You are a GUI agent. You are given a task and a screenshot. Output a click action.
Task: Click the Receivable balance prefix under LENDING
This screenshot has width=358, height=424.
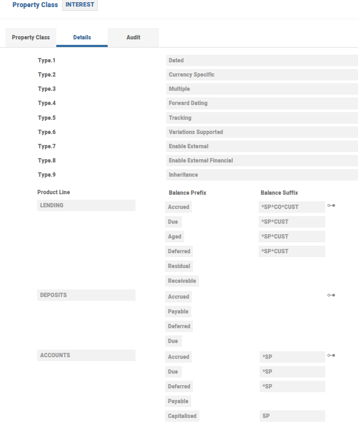182,281
